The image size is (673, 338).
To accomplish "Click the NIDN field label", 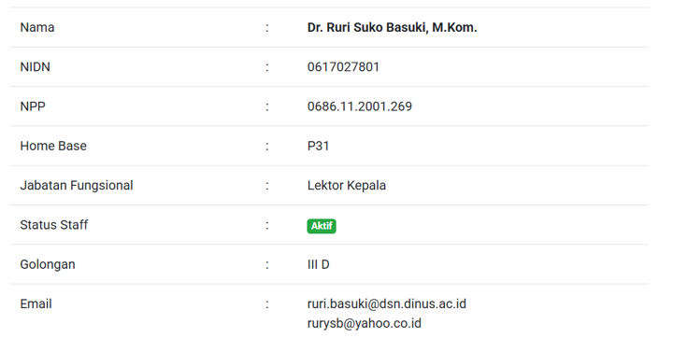I will tap(36, 67).
